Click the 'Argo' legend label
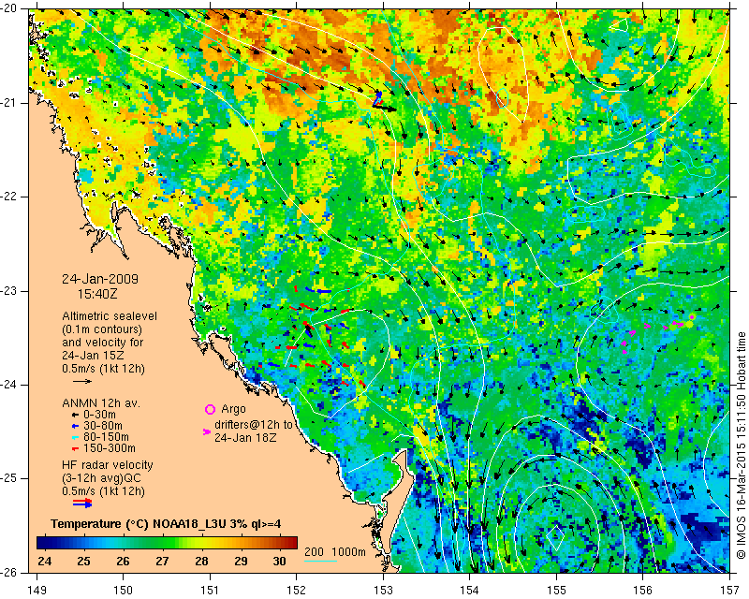The width and height of the screenshot is (749, 599). pos(233,409)
